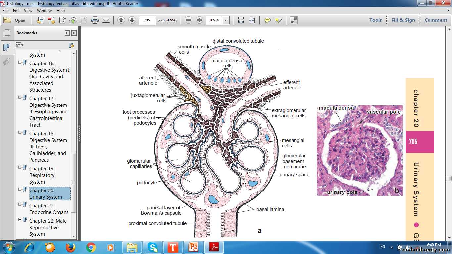452x254 pixels.
Task: Open the Fill & Sign pane
Action: pos(403,20)
